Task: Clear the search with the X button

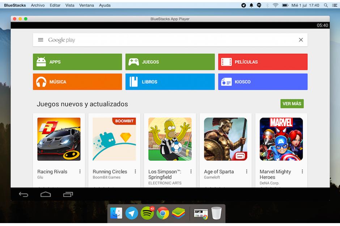Action: pos(301,40)
